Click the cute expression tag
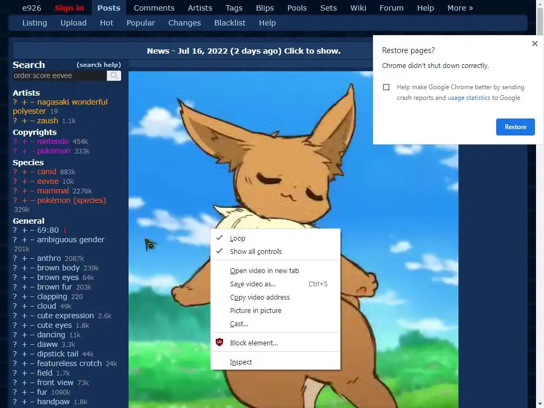The image size is (544, 408). 65,316
